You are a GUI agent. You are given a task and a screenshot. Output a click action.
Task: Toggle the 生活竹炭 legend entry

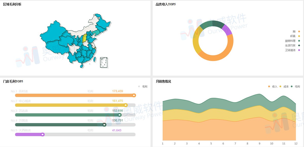pos(293,46)
